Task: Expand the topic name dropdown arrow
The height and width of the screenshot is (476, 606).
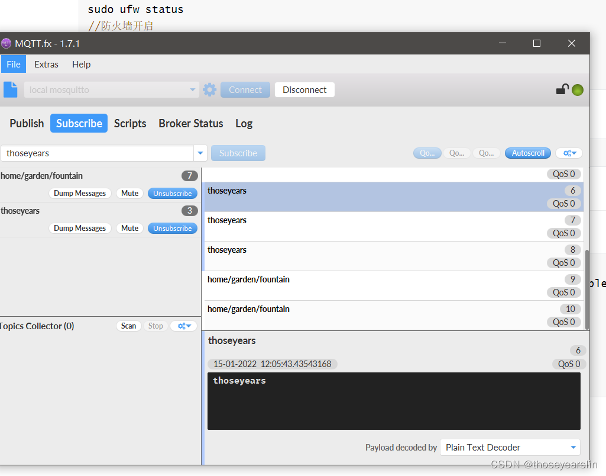Action: pos(200,153)
